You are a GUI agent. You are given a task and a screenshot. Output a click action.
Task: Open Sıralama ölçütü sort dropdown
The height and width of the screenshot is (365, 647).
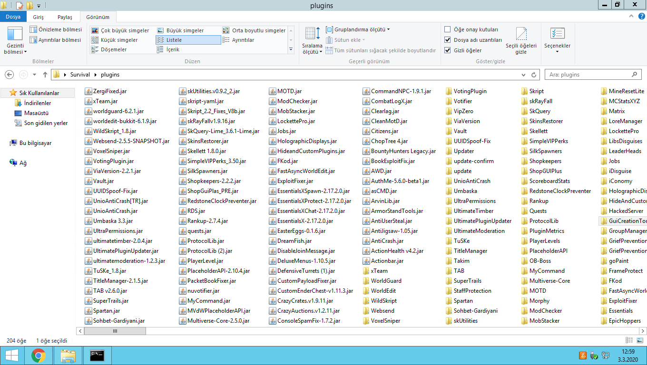tap(313, 40)
